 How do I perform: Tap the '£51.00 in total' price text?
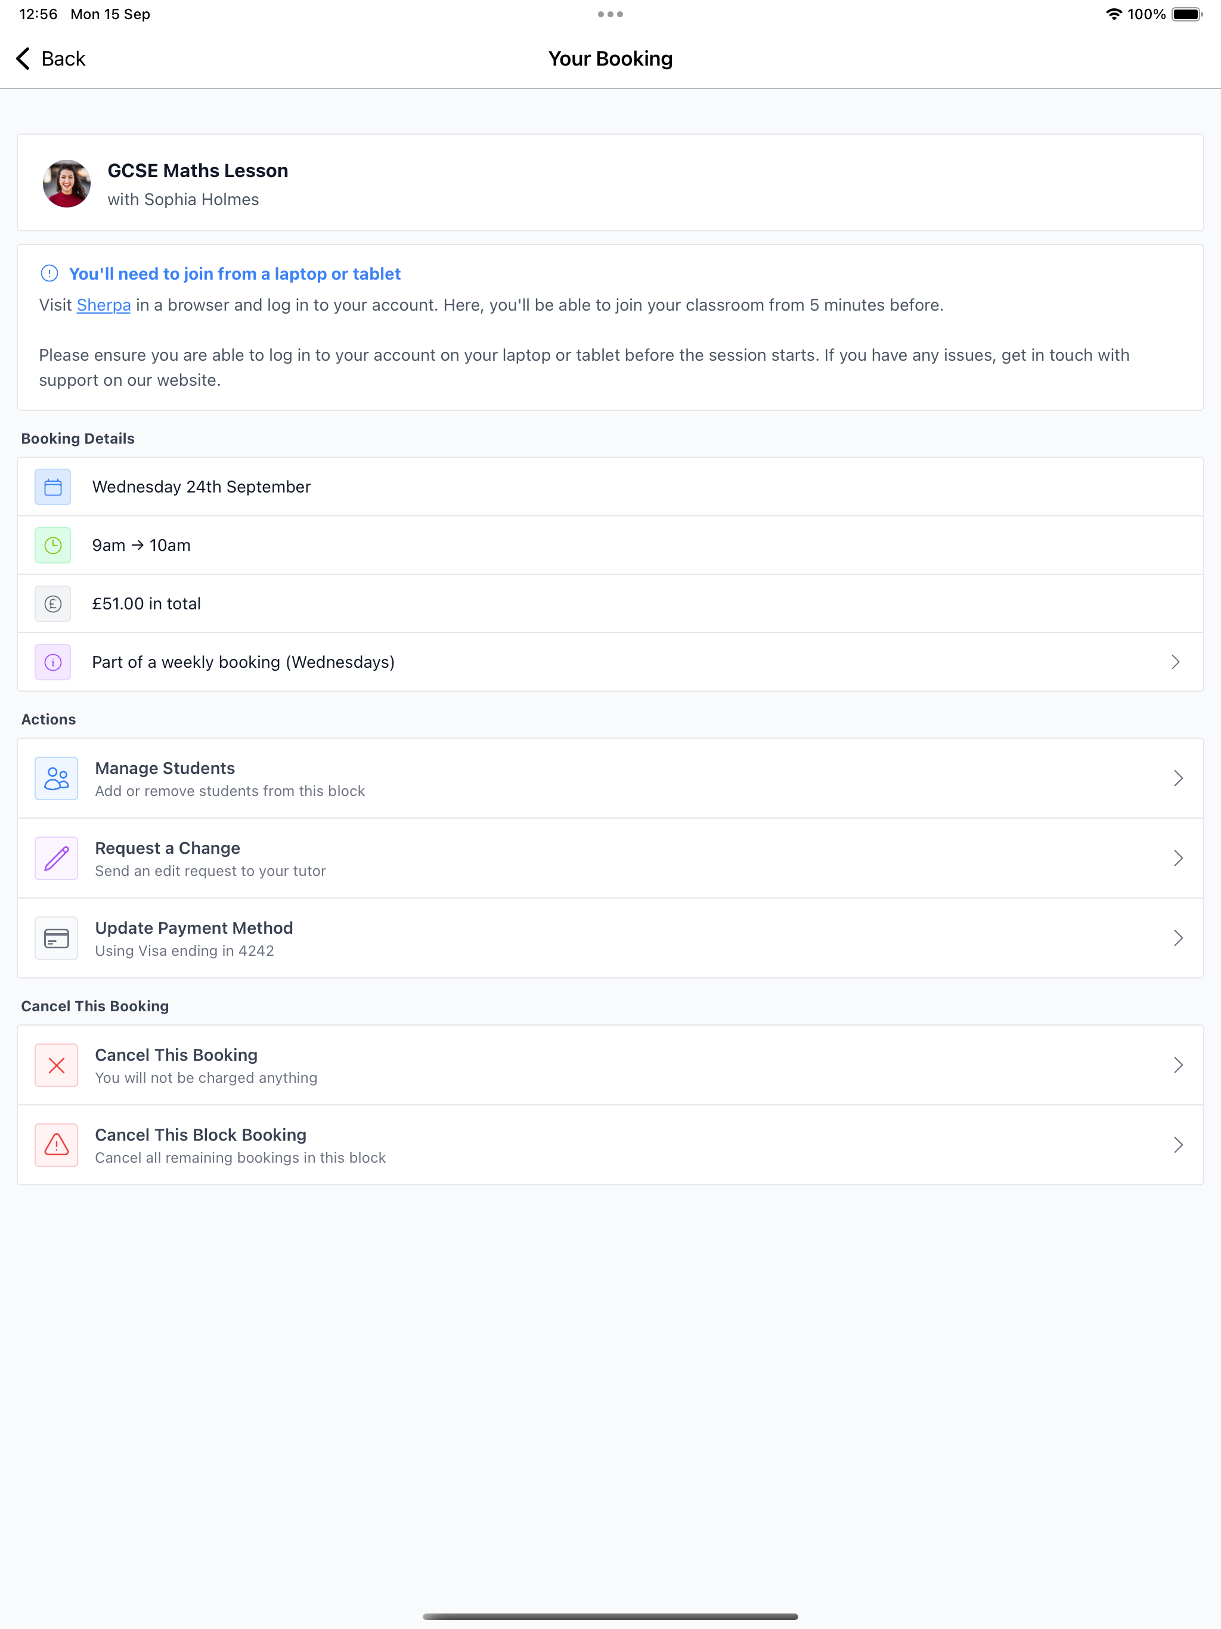click(x=147, y=604)
